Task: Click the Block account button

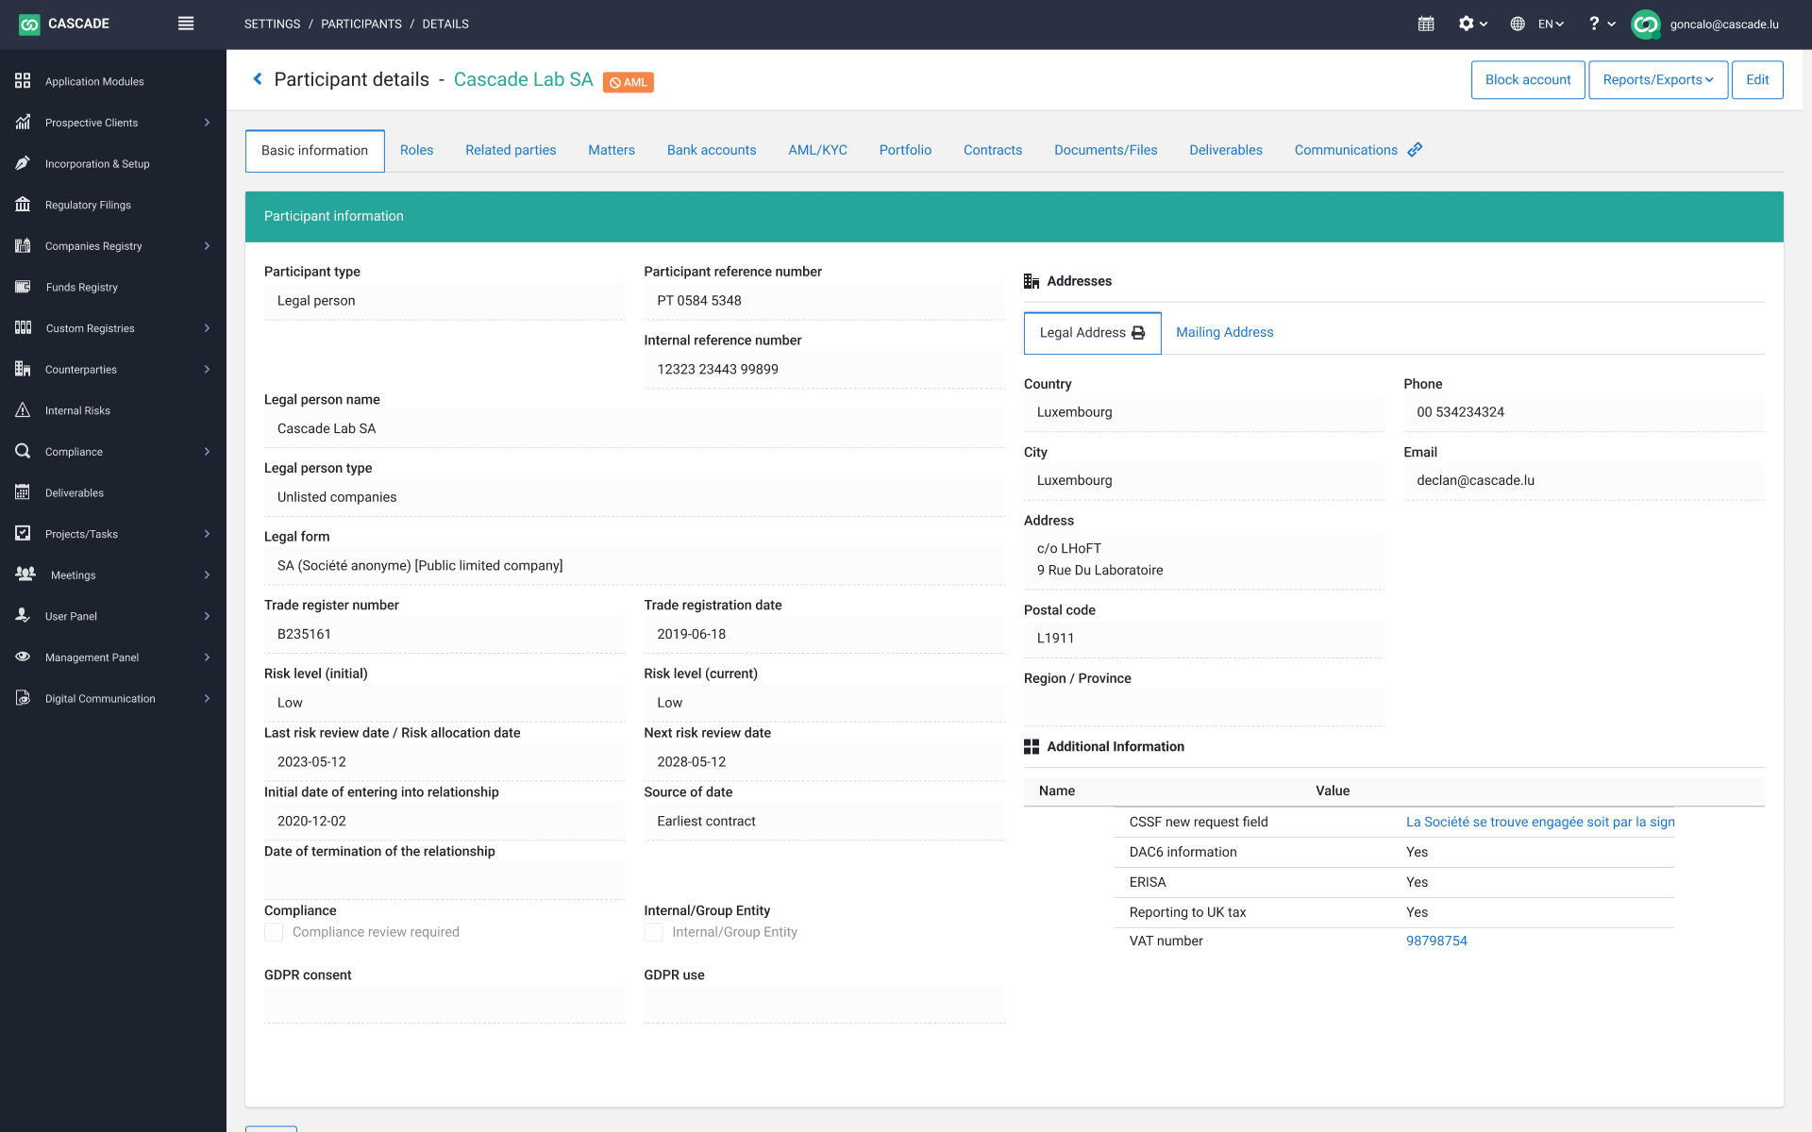Action: [1527, 80]
